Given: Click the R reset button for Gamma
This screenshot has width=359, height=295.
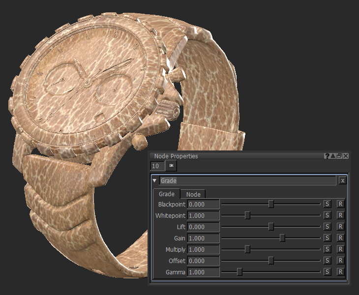Looking at the screenshot, I should click(340, 272).
